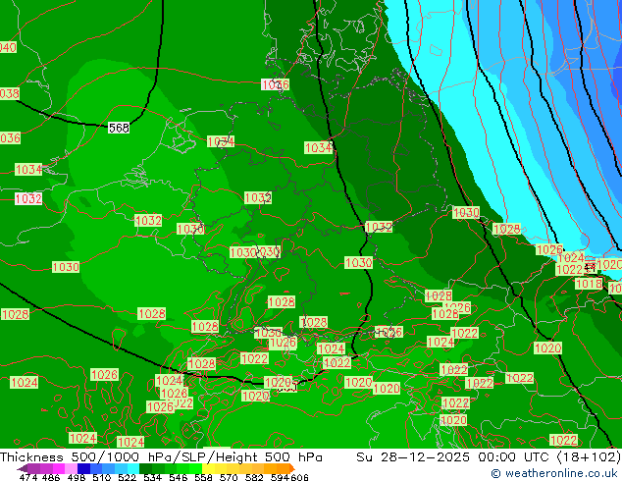
Task: Click the 1040 isobar label at the map edge
Action: pos(8,47)
